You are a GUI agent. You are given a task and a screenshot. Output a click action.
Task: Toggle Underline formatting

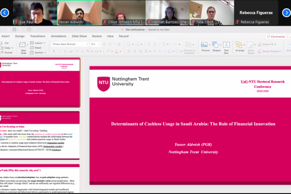click(x=65, y=51)
